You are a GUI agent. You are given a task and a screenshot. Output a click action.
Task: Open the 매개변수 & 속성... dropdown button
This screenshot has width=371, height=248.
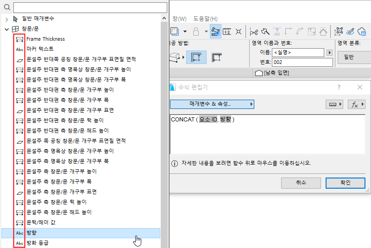coord(212,104)
